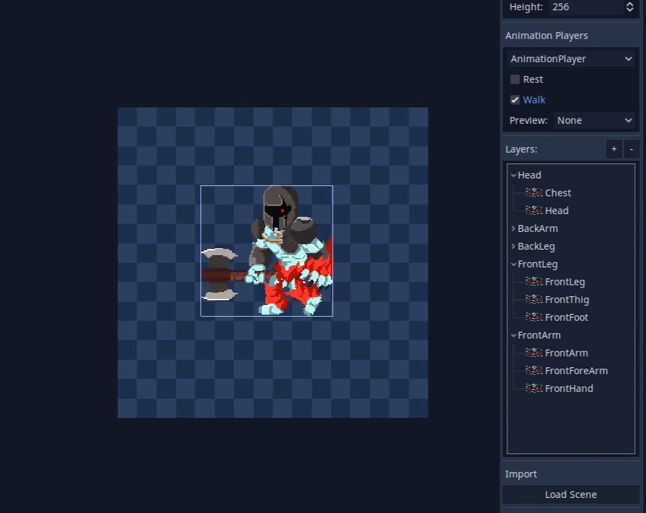Click the FrontThig layer sprite icon

[x=534, y=300]
